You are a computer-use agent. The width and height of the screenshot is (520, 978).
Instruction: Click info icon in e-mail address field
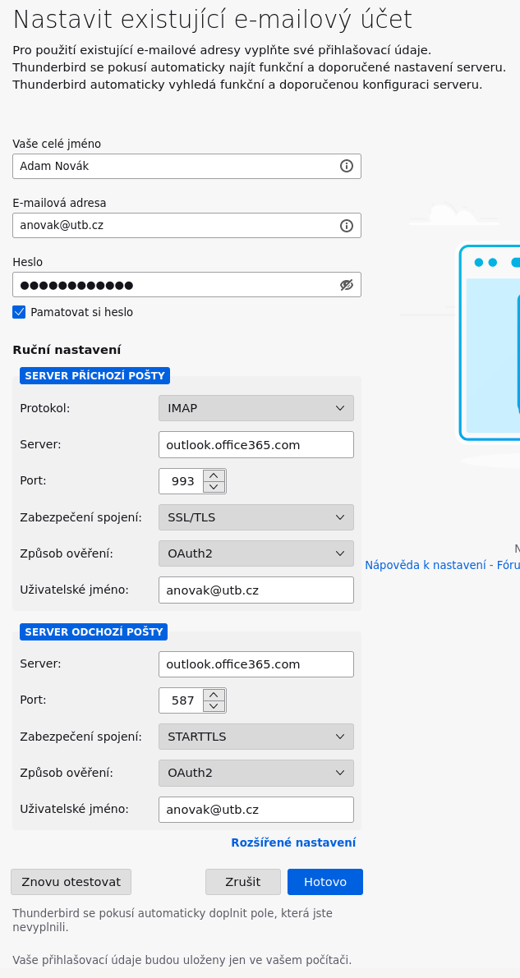click(347, 225)
